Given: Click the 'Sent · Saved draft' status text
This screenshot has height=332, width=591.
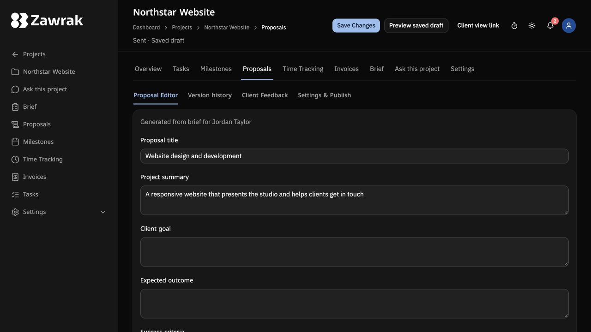Looking at the screenshot, I should click(x=158, y=40).
